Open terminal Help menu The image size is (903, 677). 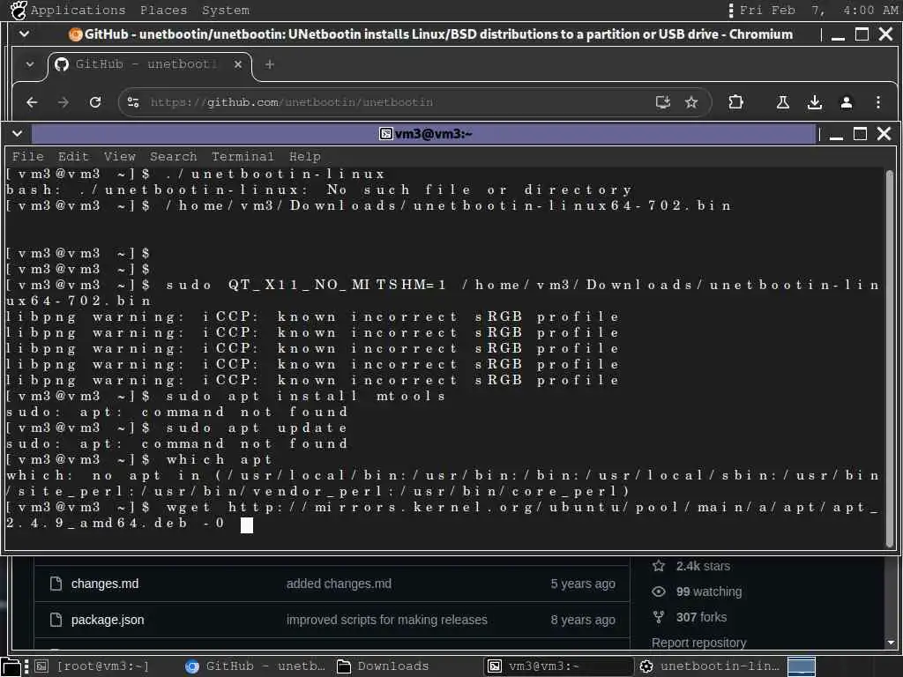(304, 157)
